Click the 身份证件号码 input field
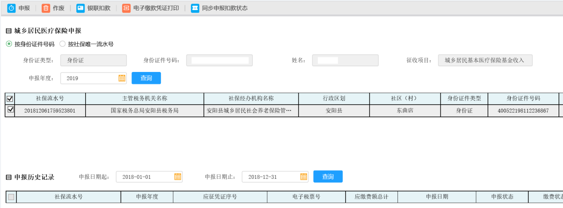 click(x=219, y=61)
